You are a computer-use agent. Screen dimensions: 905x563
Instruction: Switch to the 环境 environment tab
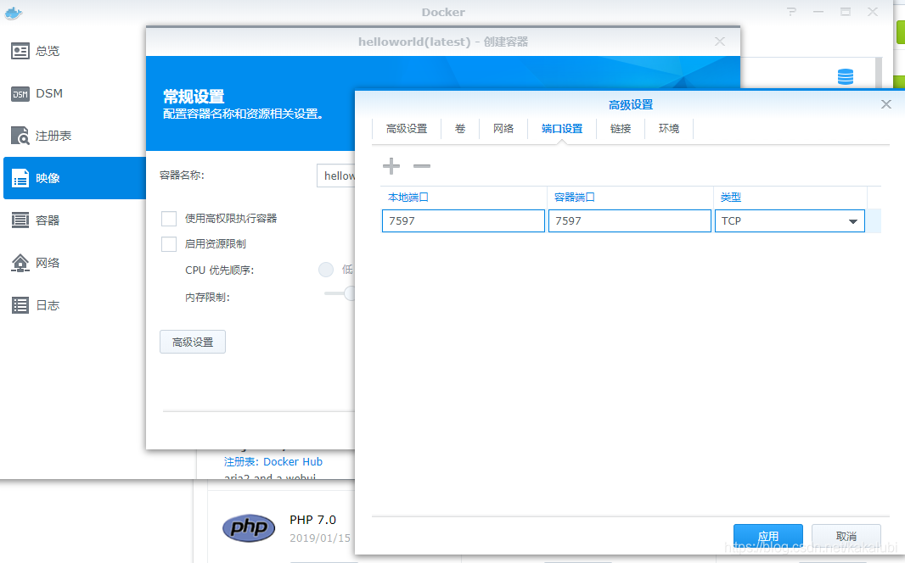click(x=669, y=129)
